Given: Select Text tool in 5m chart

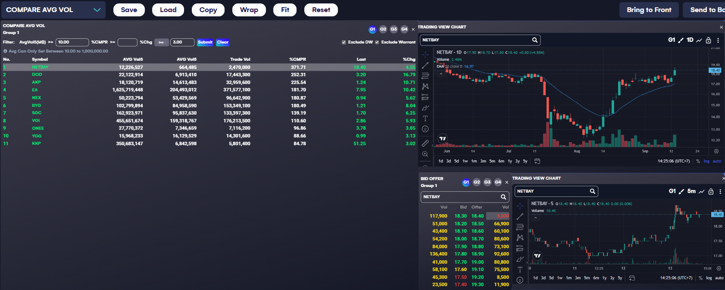Looking at the screenshot, I should click(520, 270).
